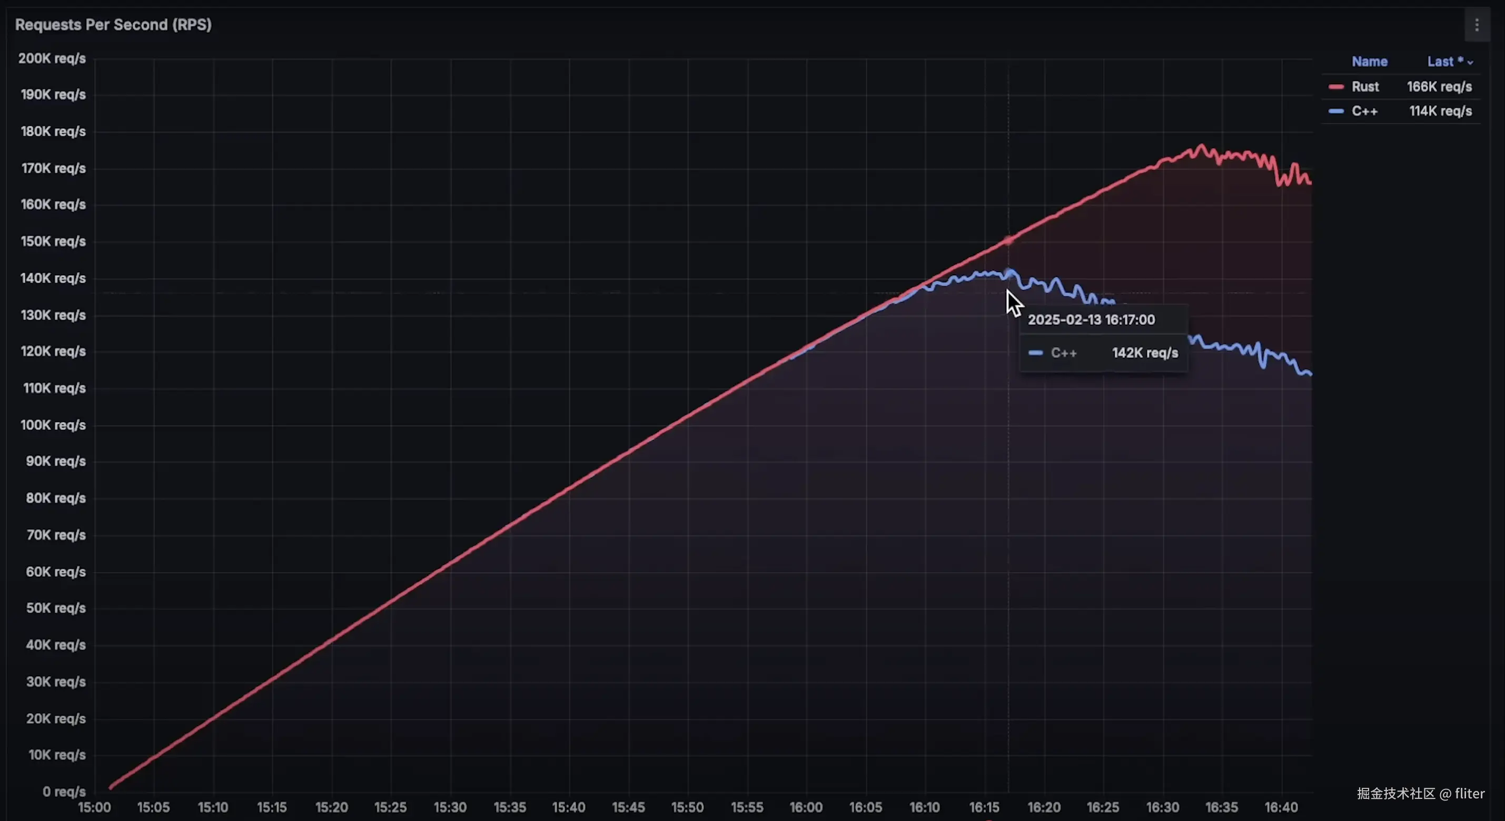1505x821 pixels.
Task: Click the tooltip timestamp 2025-02-13 16:17:00
Action: 1091,320
